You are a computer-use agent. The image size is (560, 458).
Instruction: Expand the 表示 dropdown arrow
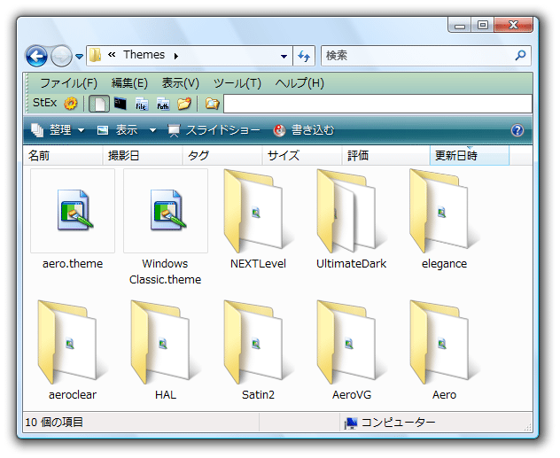tap(153, 130)
